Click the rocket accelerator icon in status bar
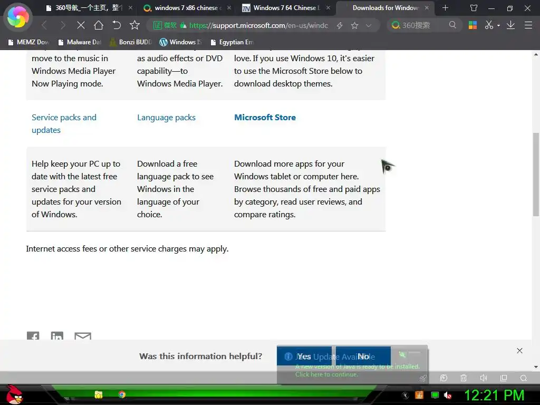The image size is (540, 405). pos(423,378)
